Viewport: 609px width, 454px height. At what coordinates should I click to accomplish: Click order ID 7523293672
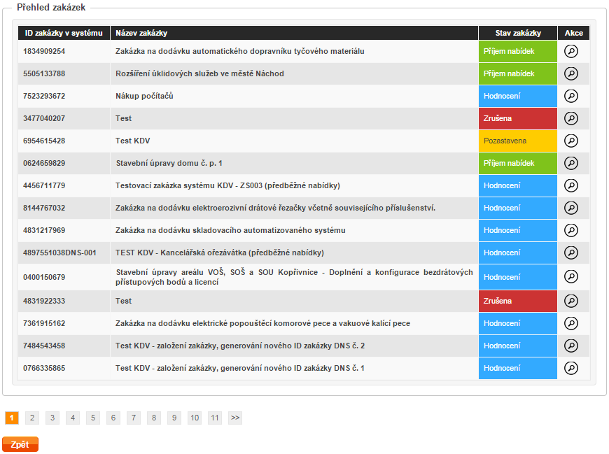pos(44,96)
